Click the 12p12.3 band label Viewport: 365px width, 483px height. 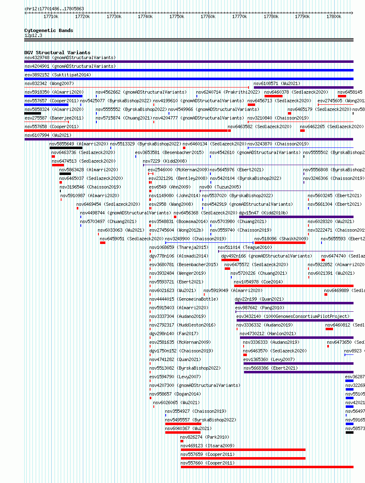point(33,35)
